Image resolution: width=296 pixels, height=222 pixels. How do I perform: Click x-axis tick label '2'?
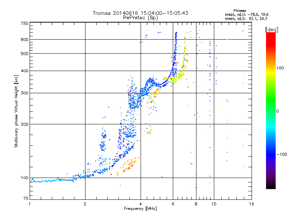(85, 204)
